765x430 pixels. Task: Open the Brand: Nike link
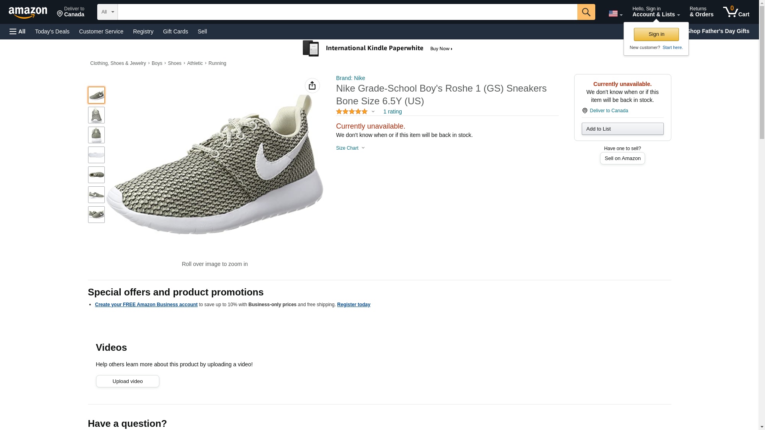coord(350,78)
